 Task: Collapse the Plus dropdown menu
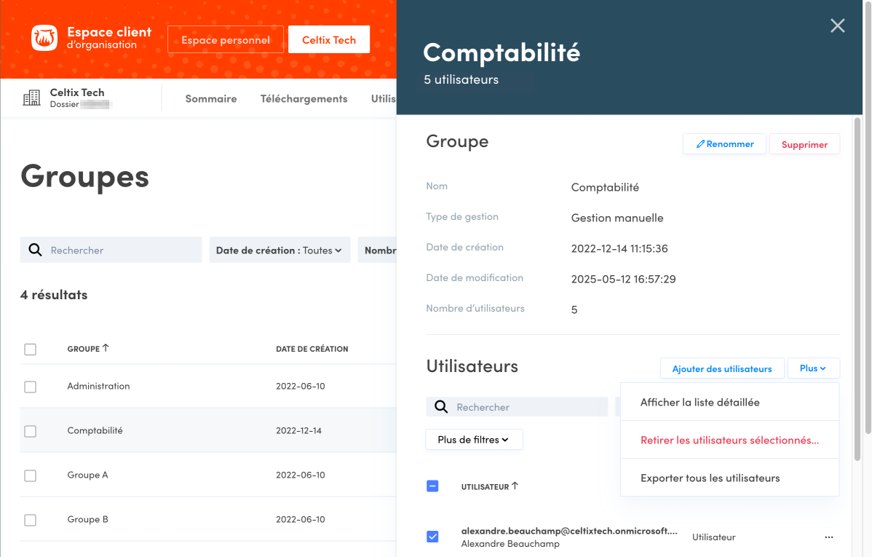[x=813, y=368]
